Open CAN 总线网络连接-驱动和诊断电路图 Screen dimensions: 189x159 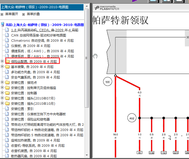tap(39, 35)
